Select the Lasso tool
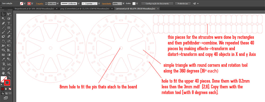The width and height of the screenshot is (265, 102). tap(9, 18)
